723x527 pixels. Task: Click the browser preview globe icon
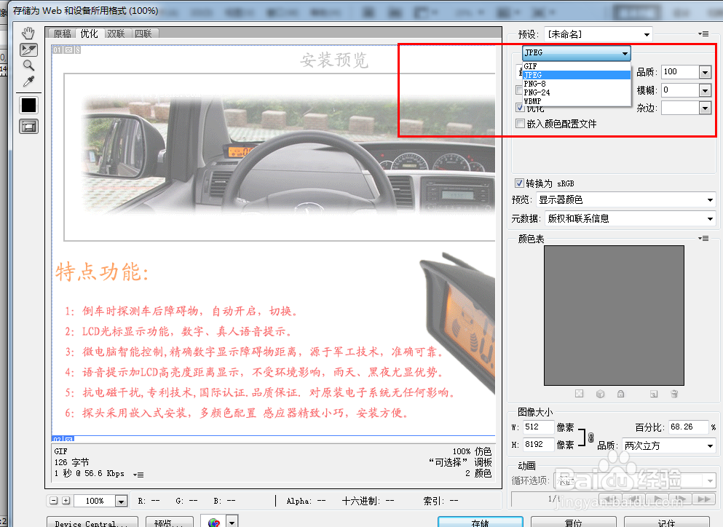pos(213,522)
